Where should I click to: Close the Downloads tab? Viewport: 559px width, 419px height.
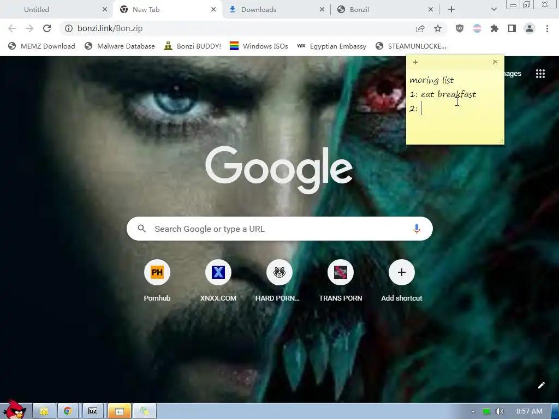click(322, 10)
